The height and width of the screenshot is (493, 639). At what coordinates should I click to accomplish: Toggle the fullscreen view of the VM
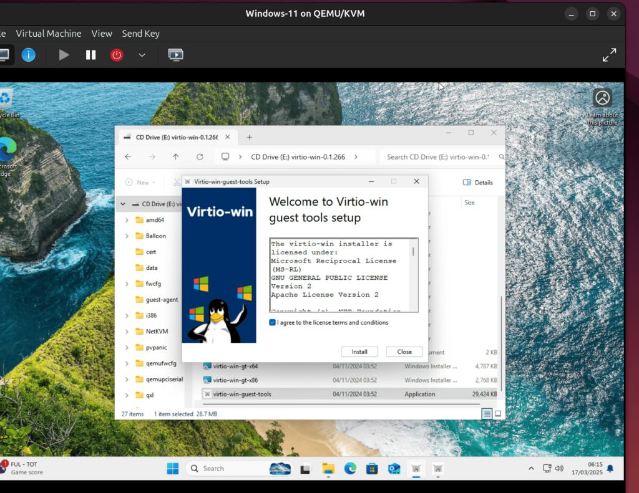[x=609, y=55]
